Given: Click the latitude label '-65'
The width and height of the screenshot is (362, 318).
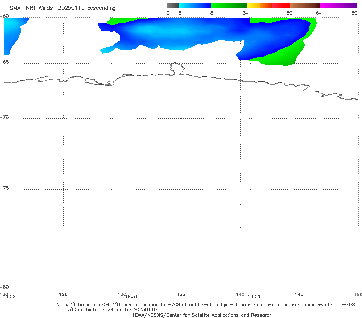Looking at the screenshot, I should (4, 62).
